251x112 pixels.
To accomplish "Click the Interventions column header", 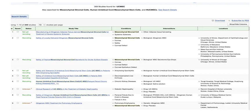I will tap(169, 29).
